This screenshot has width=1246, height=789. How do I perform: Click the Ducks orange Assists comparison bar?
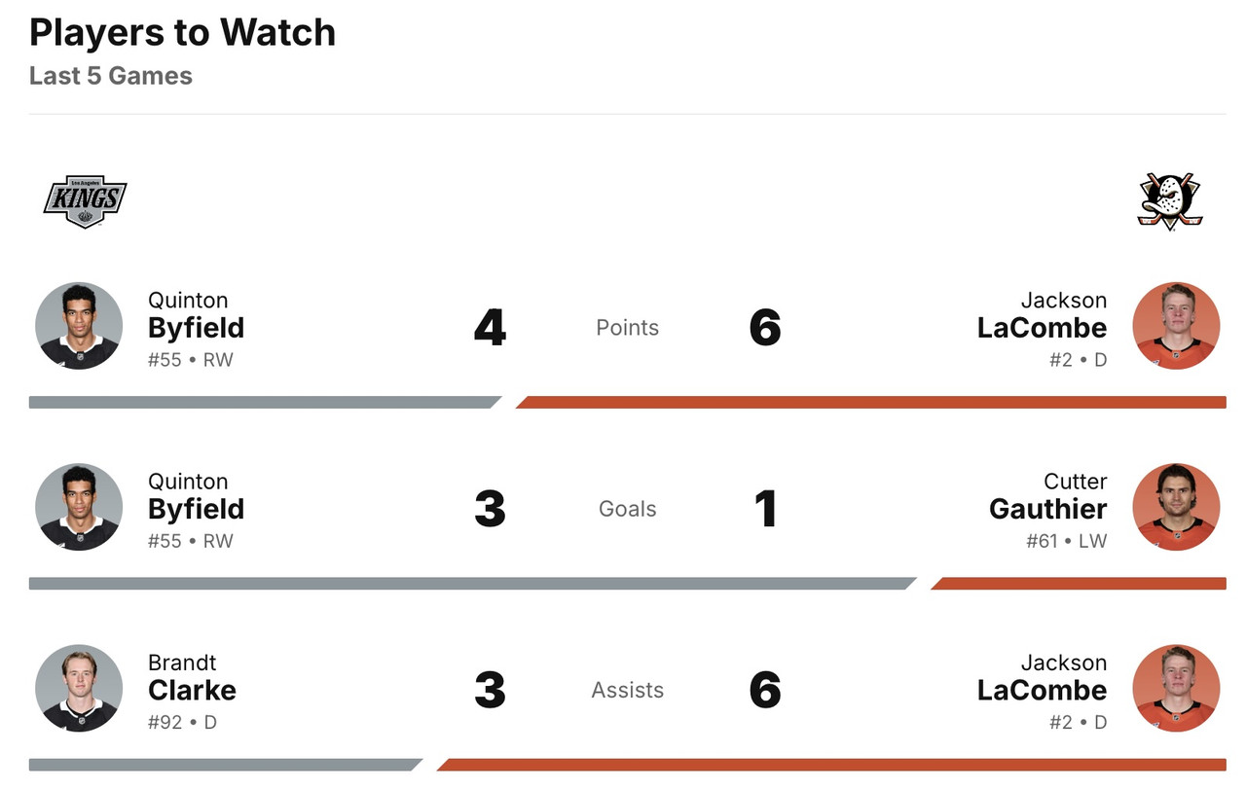coord(832,765)
